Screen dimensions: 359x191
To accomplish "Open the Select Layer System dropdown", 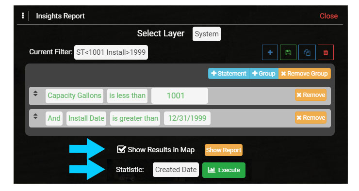I will (207, 34).
